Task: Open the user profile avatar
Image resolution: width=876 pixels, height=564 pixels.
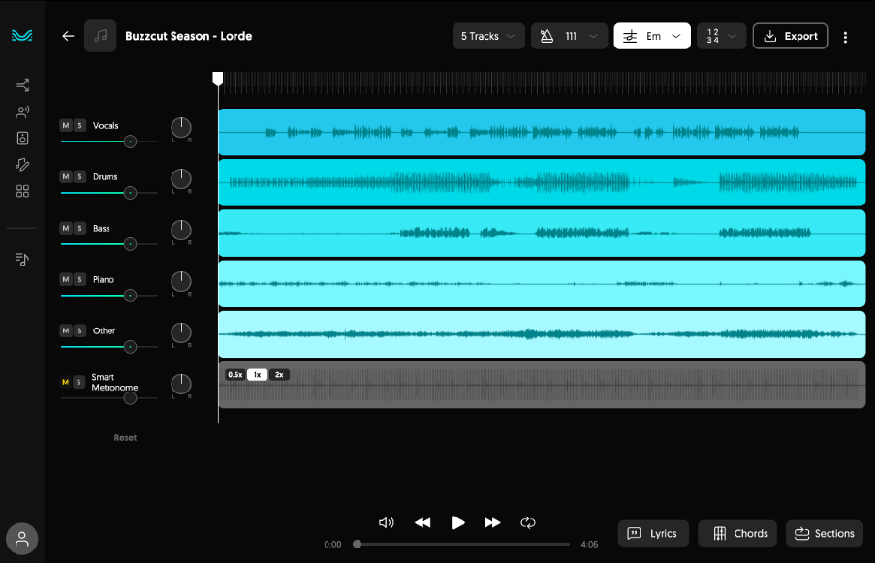Action: click(x=22, y=539)
